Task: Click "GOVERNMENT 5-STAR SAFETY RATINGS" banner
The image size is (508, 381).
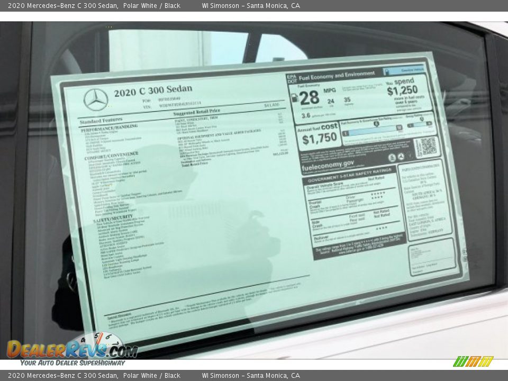Action: point(349,175)
